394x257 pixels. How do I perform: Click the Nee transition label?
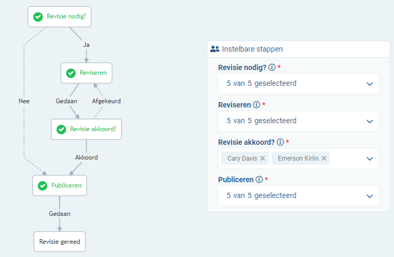pos(24,101)
